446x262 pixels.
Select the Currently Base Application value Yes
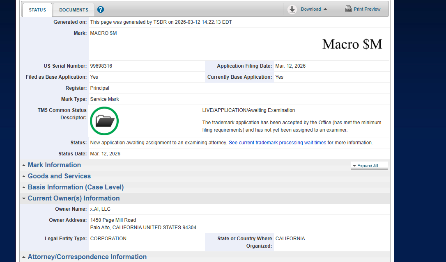(279, 77)
